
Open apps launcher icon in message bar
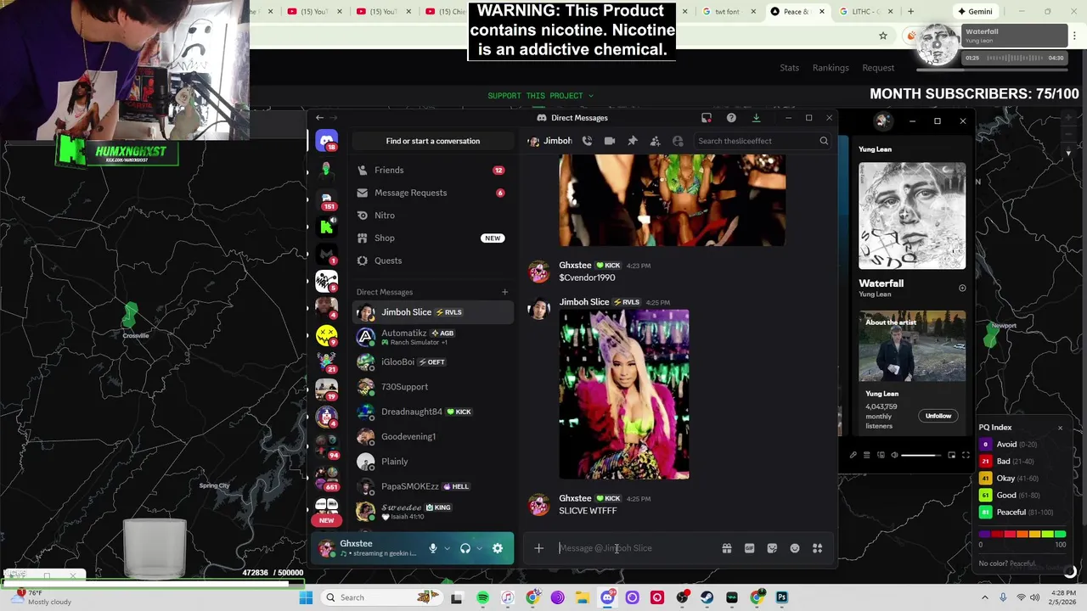pyautogui.click(x=817, y=548)
